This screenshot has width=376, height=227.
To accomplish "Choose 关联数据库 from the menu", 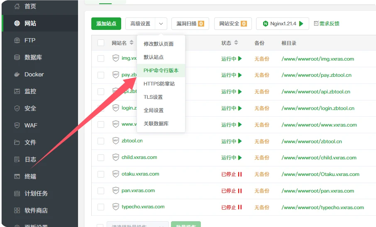I will [161, 124].
